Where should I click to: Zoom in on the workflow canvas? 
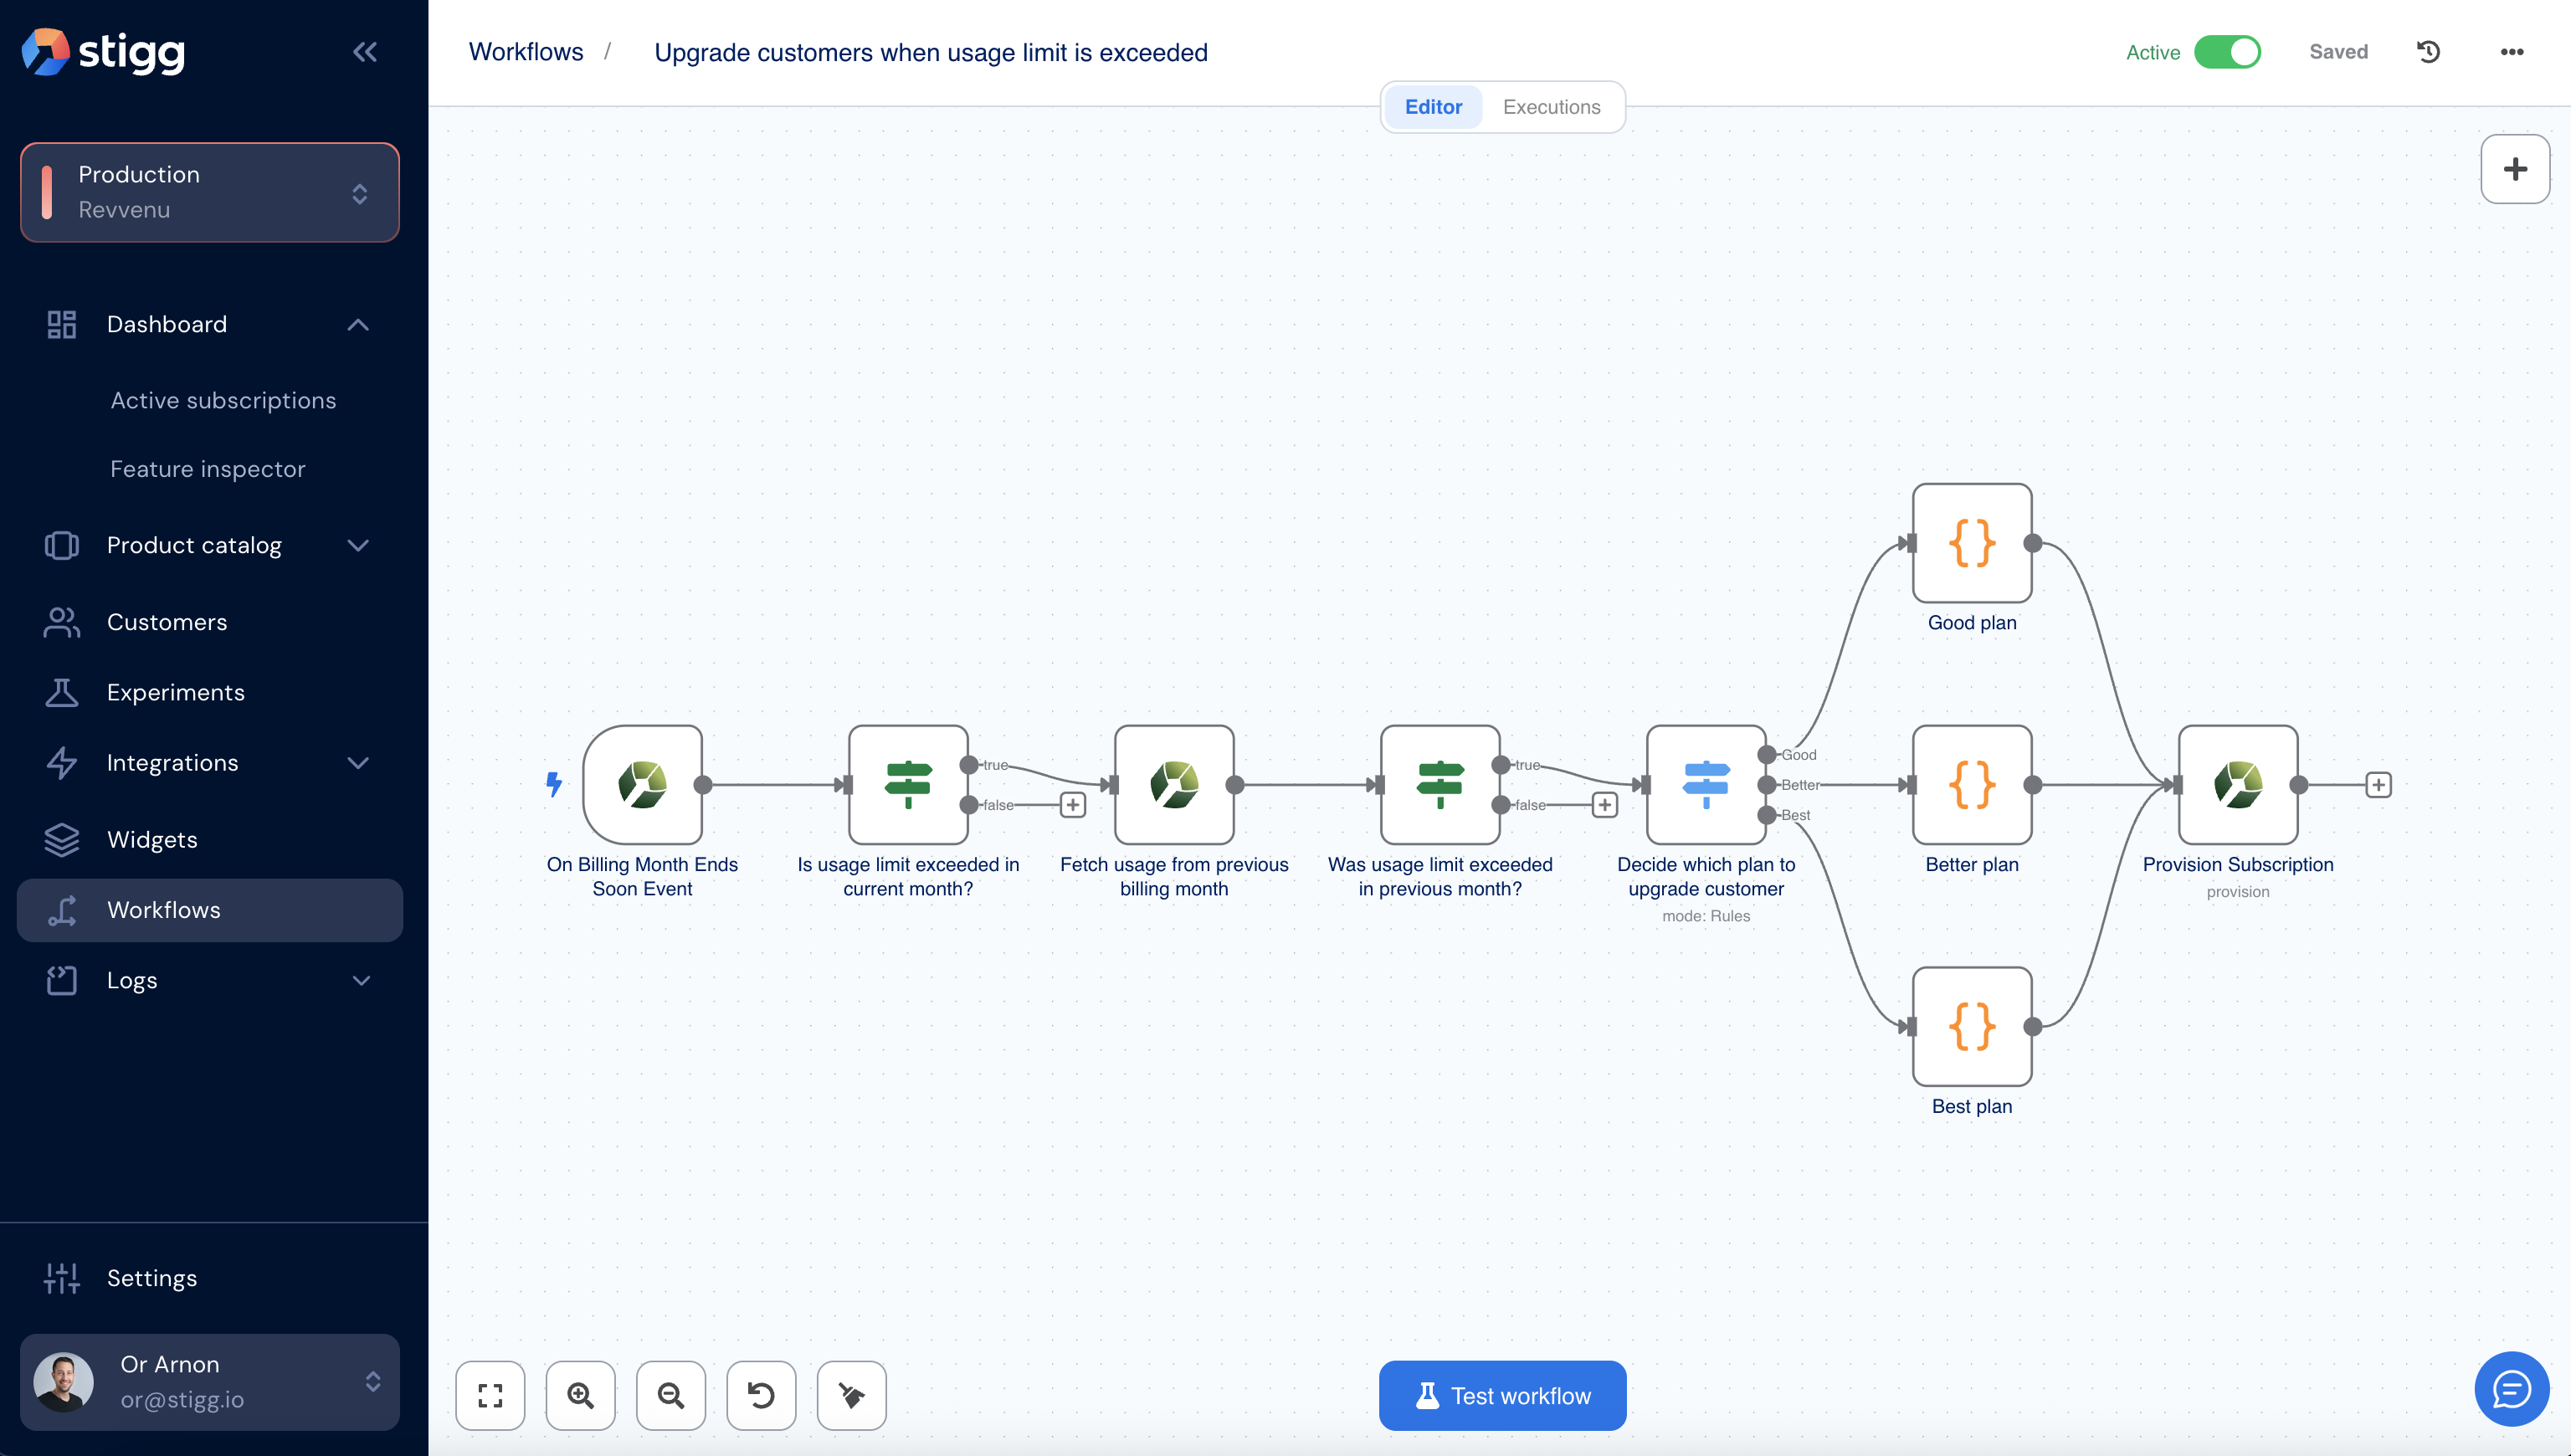pos(580,1395)
